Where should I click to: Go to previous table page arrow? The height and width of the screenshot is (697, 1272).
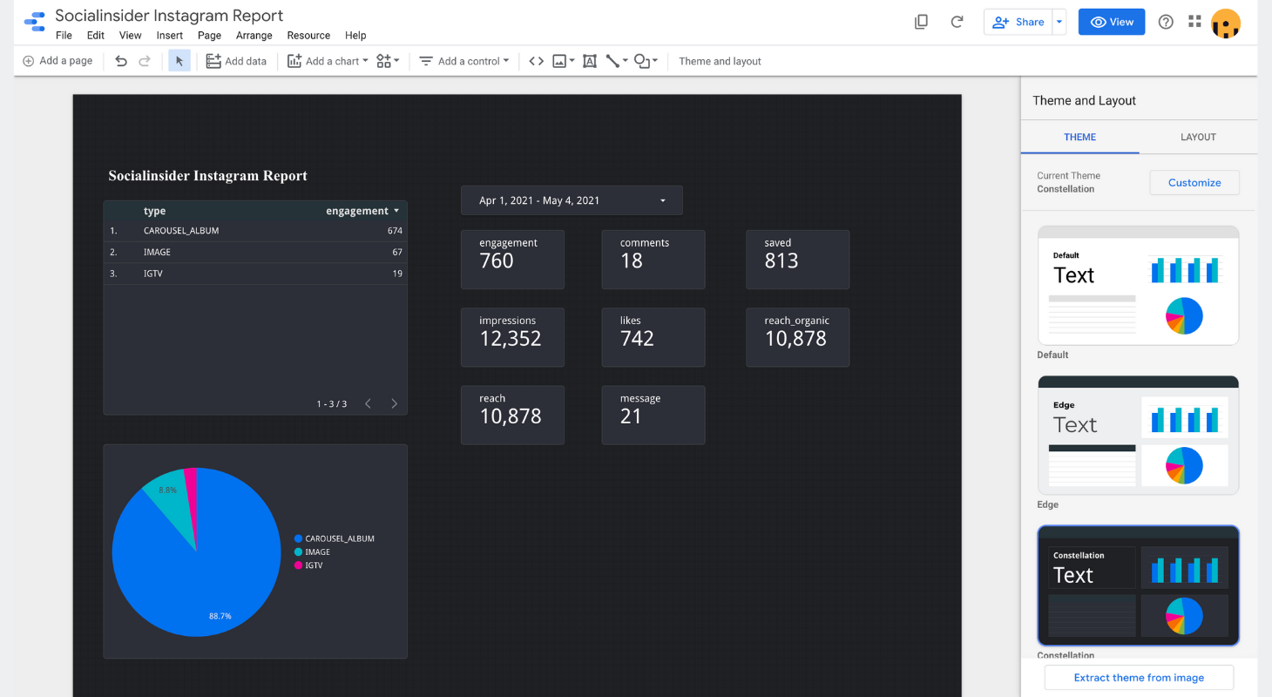tap(369, 403)
